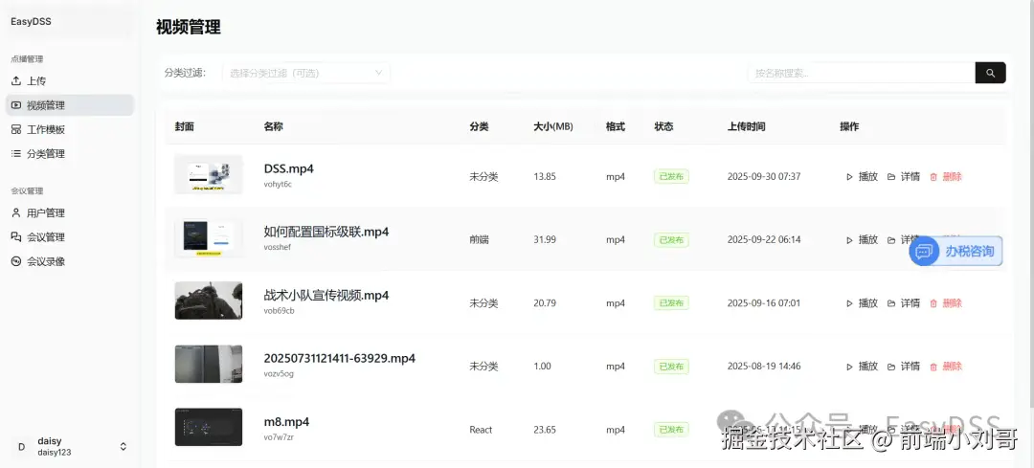Click the recording icon beside 会议录像
Screen dimensions: 1034x468
tap(16, 261)
